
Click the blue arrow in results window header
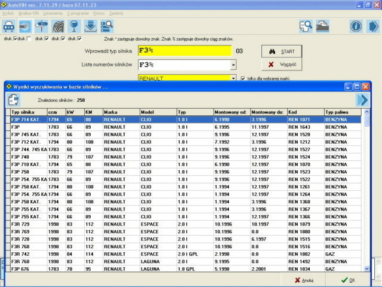(x=362, y=99)
